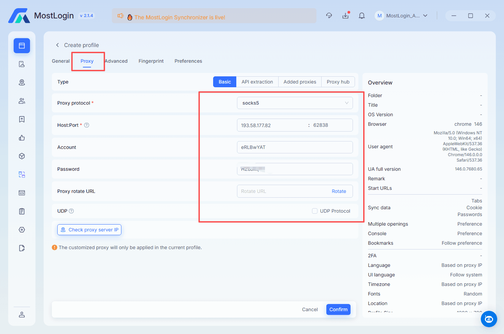Screen dimensions: 504x334
Task: Enable the UDP Protocol checkbox
Action: (x=315, y=211)
